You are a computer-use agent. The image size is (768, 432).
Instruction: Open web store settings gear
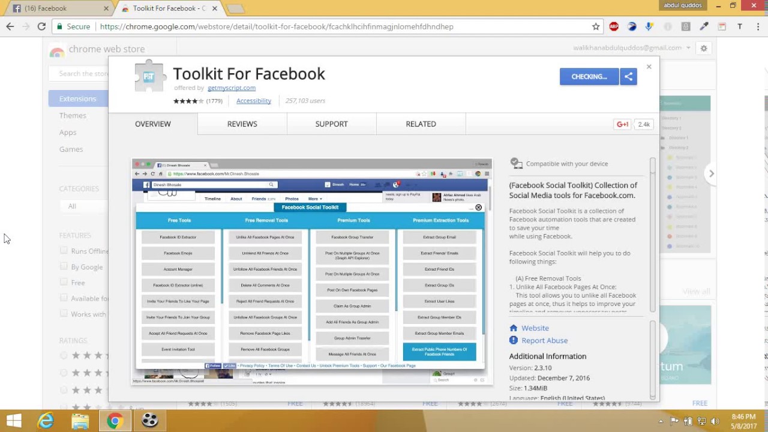(704, 48)
